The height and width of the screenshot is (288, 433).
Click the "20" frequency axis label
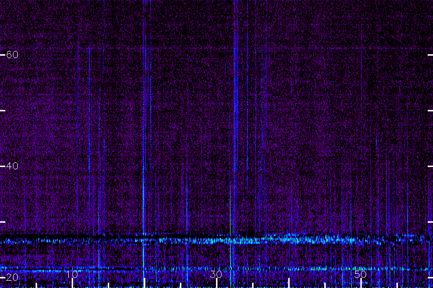point(12,277)
